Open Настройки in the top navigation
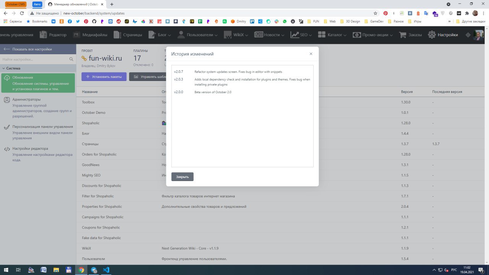489x275 pixels. (443, 35)
